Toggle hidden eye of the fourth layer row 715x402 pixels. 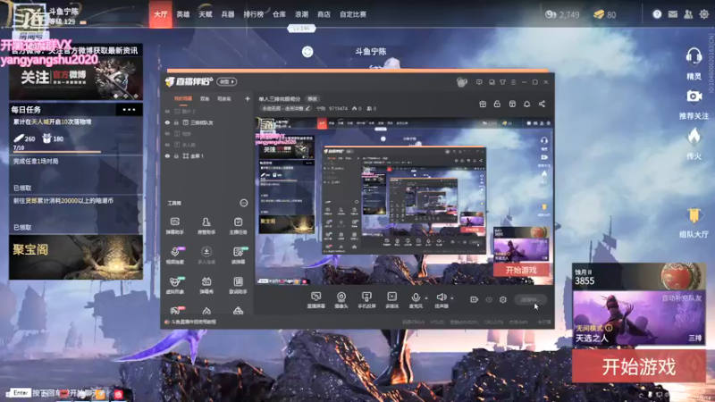pos(167,145)
